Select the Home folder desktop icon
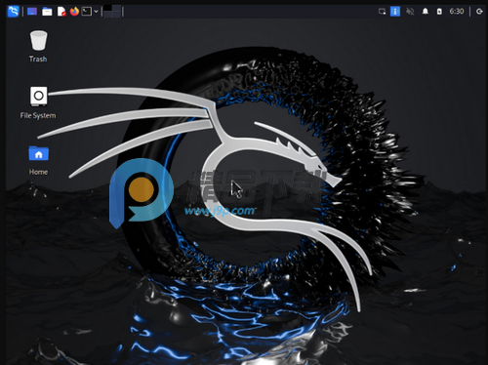The width and height of the screenshot is (488, 365). click(39, 153)
